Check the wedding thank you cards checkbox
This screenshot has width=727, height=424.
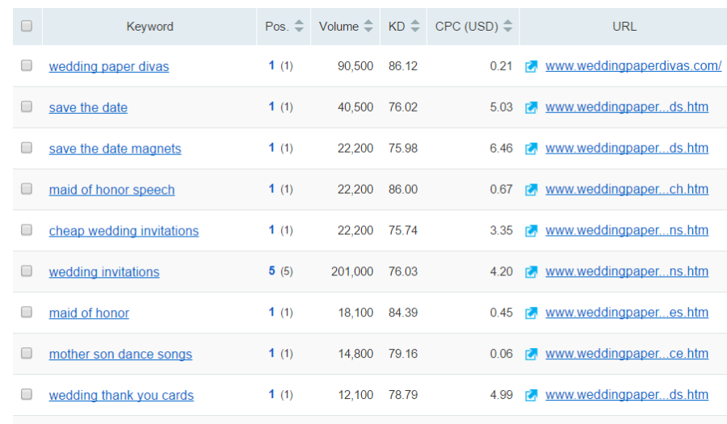coord(27,394)
